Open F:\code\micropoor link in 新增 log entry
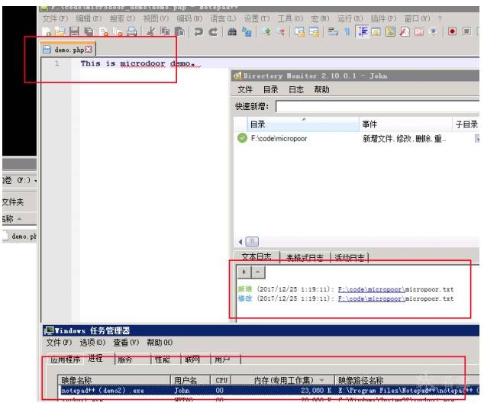This screenshot has height=406, width=484. [368, 290]
